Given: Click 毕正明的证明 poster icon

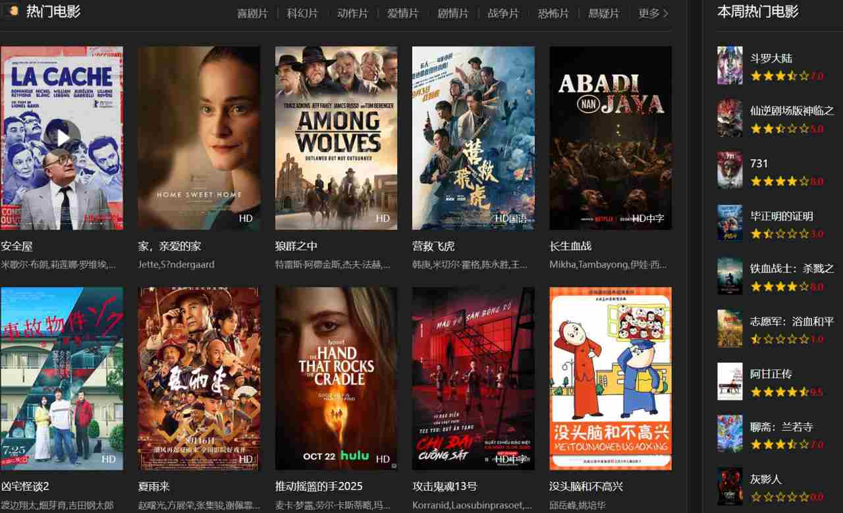Looking at the screenshot, I should (x=730, y=223).
